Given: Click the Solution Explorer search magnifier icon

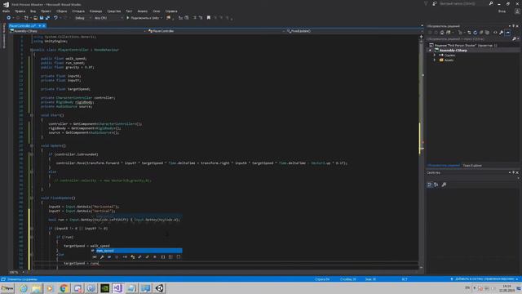Looking at the screenshot, I should coord(514,39).
